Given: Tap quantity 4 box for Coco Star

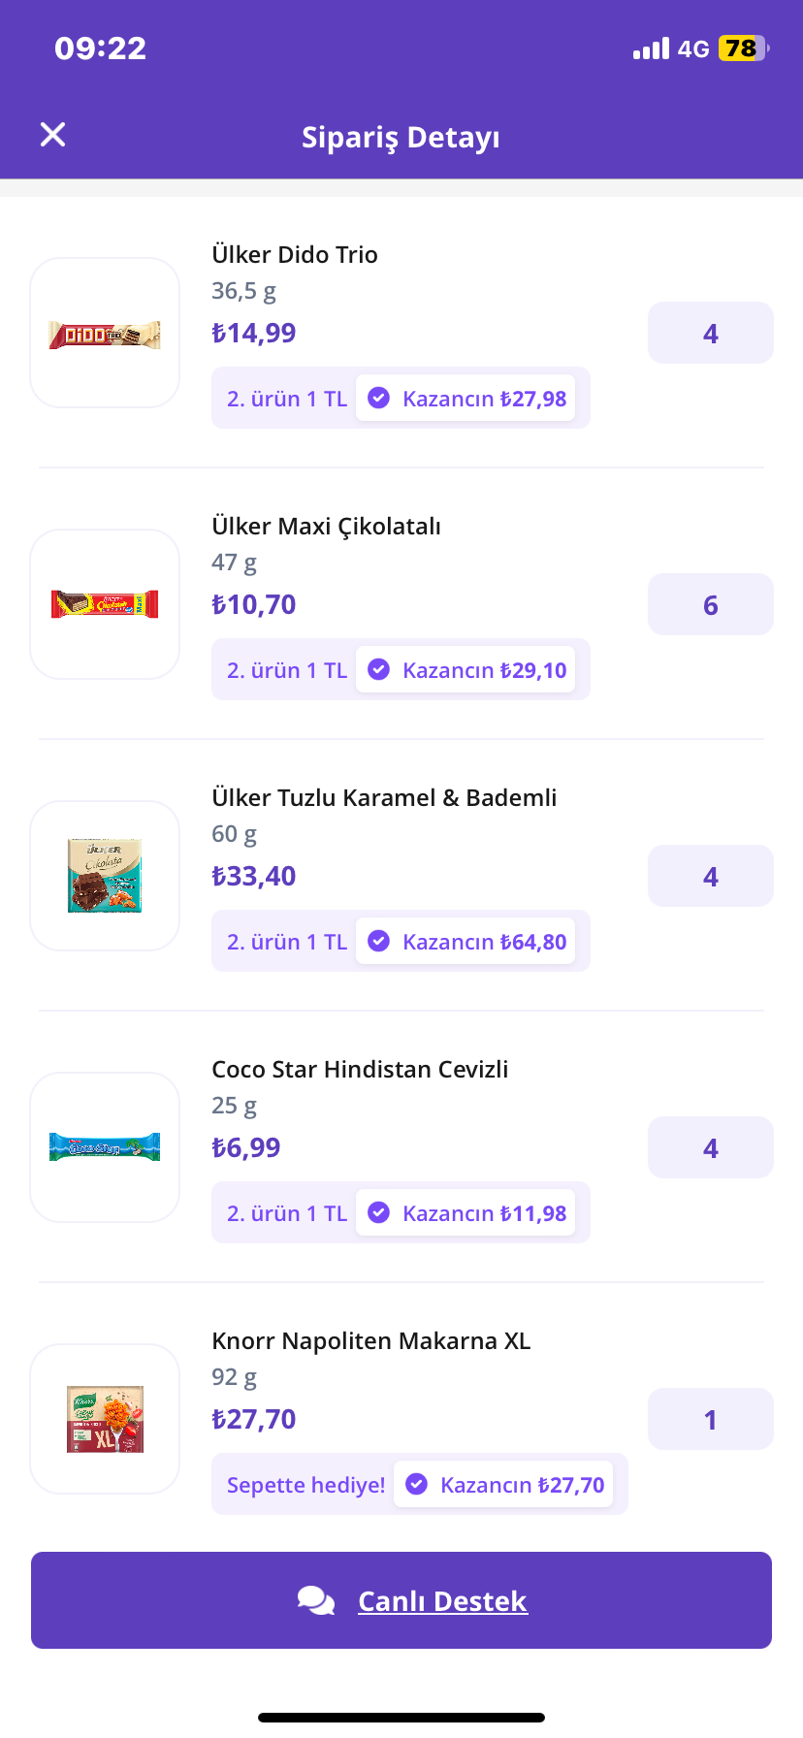Looking at the screenshot, I should (x=711, y=1147).
